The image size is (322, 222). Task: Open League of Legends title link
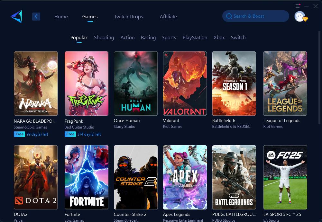tap(281, 120)
